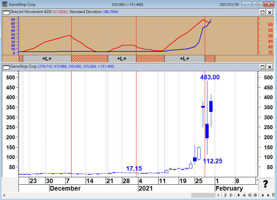Close the ADX indicator pane
This screenshot has width=277, height=200.
(x=270, y=12)
